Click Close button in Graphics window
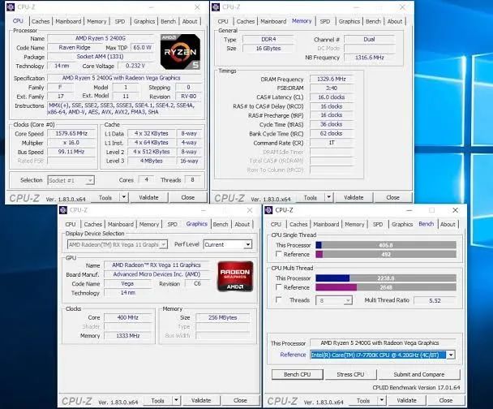The width and height of the screenshot is (493, 409). [x=240, y=401]
